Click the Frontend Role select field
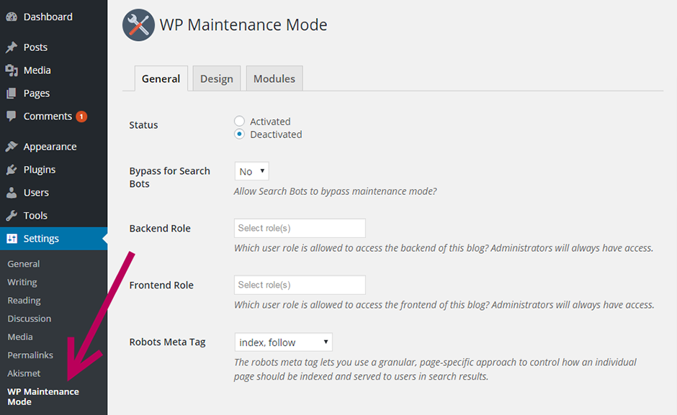The height and width of the screenshot is (415, 677). coord(300,285)
